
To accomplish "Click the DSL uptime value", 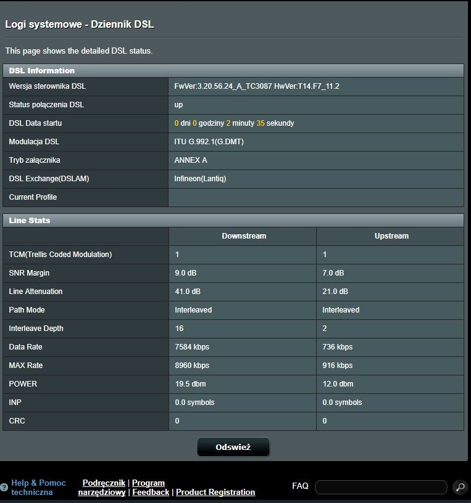I will point(234,123).
